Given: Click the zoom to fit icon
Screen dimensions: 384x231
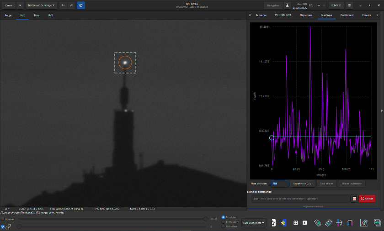Looking at the screenshot, I should click(296, 223).
